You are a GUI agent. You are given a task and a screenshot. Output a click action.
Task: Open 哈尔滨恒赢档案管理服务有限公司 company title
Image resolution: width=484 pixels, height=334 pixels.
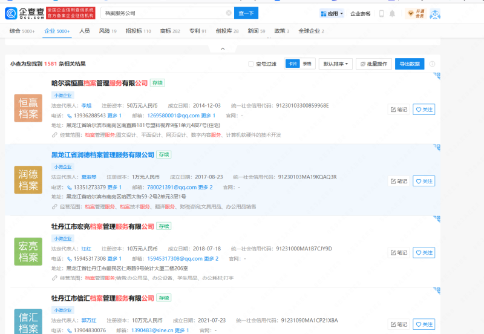pyautogui.click(x=99, y=83)
